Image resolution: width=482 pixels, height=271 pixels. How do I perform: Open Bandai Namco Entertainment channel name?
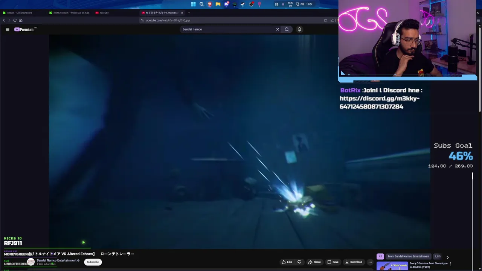click(x=56, y=260)
